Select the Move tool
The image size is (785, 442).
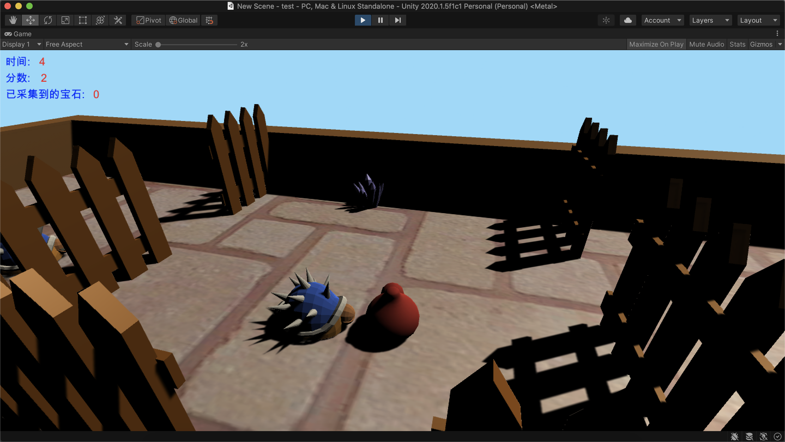[x=30, y=20]
